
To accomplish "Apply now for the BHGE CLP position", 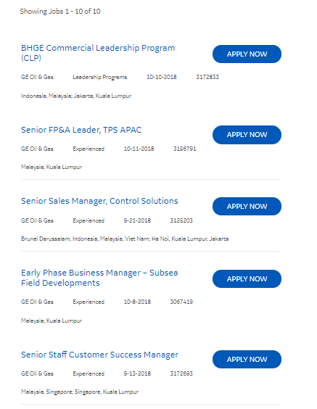I will [247, 54].
